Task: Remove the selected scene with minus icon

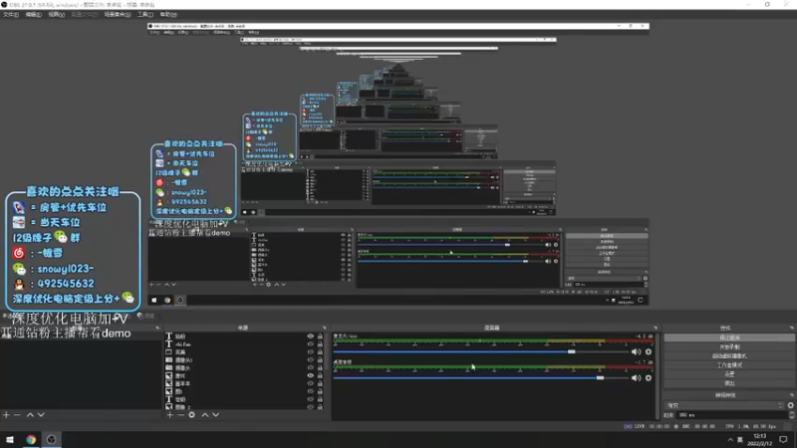Action: point(17,415)
